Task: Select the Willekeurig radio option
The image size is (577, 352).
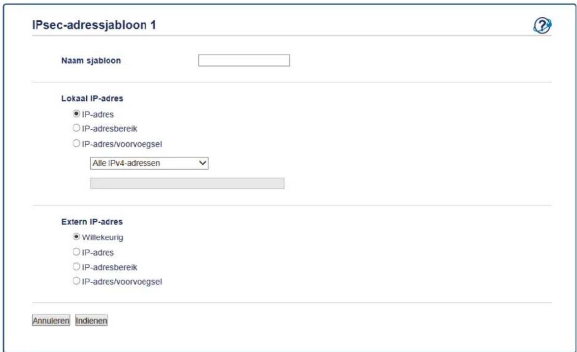Action: 76,236
